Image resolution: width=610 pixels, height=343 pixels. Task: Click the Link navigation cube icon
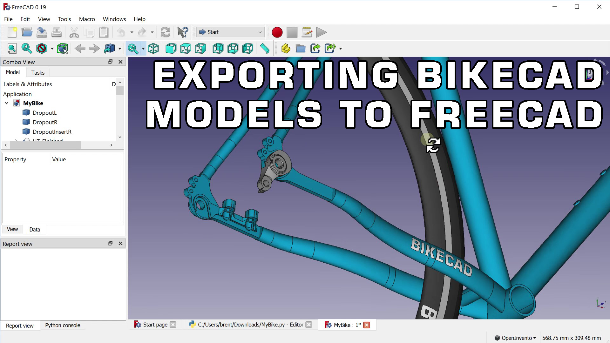tap(110, 49)
